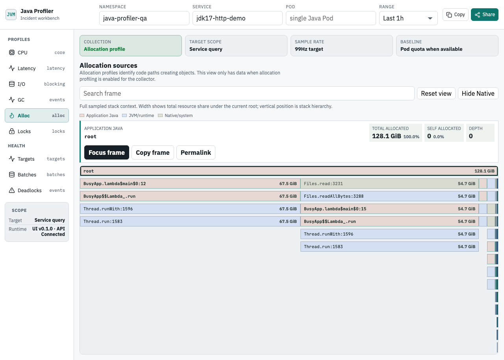Screen dimensions: 504x360
Task: Select the root flame graph frame
Action: [x=289, y=171]
